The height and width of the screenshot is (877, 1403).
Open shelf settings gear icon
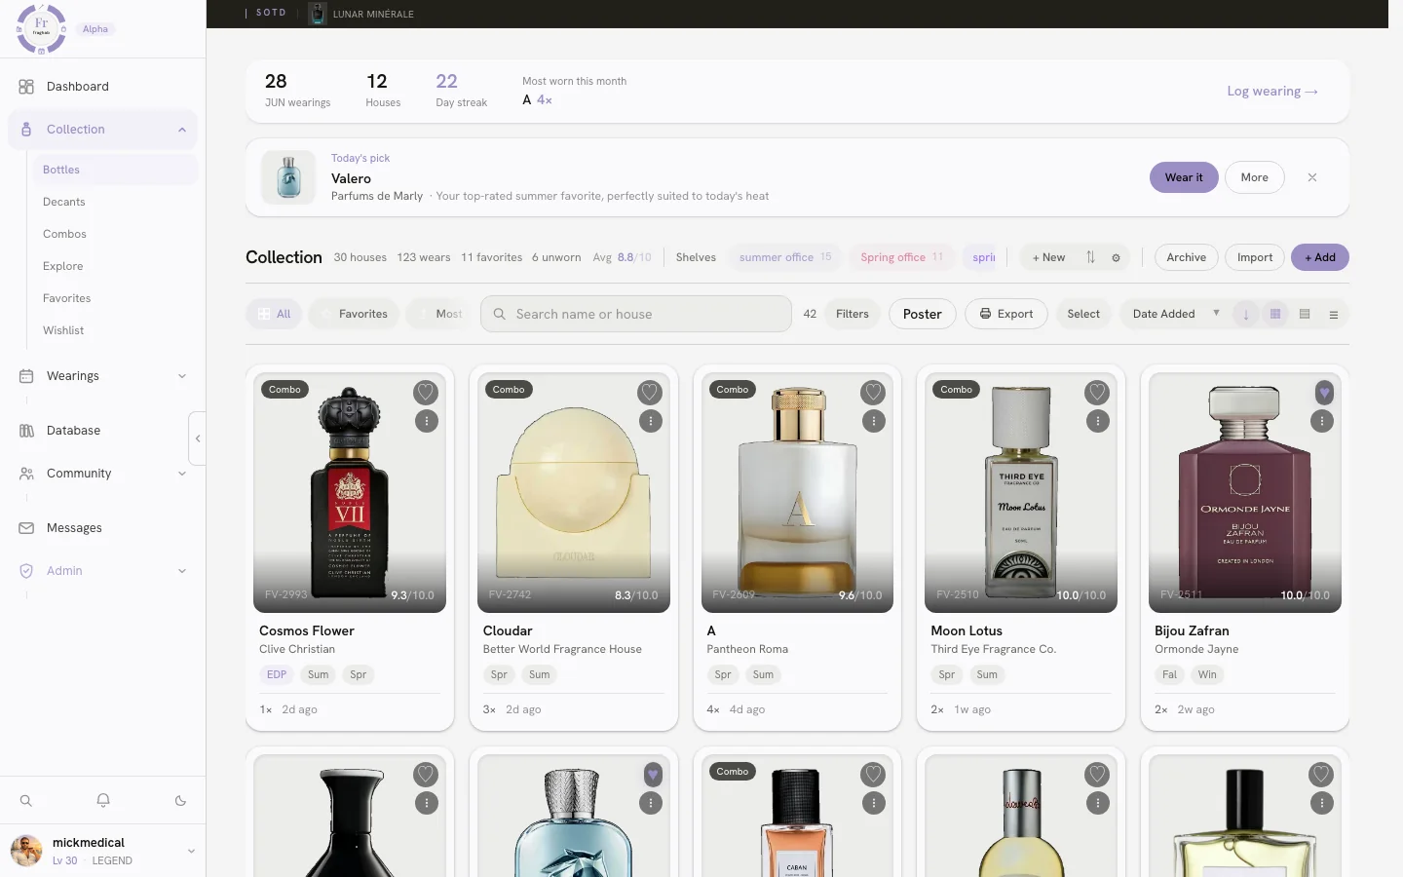click(x=1116, y=258)
